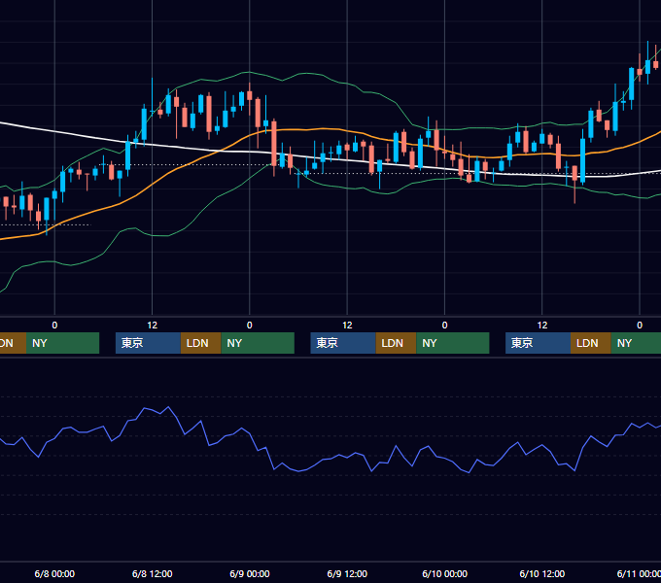This screenshot has width=661, height=583.
Task: Click hour label 12 above 6/9 12:00
Action: click(x=347, y=326)
